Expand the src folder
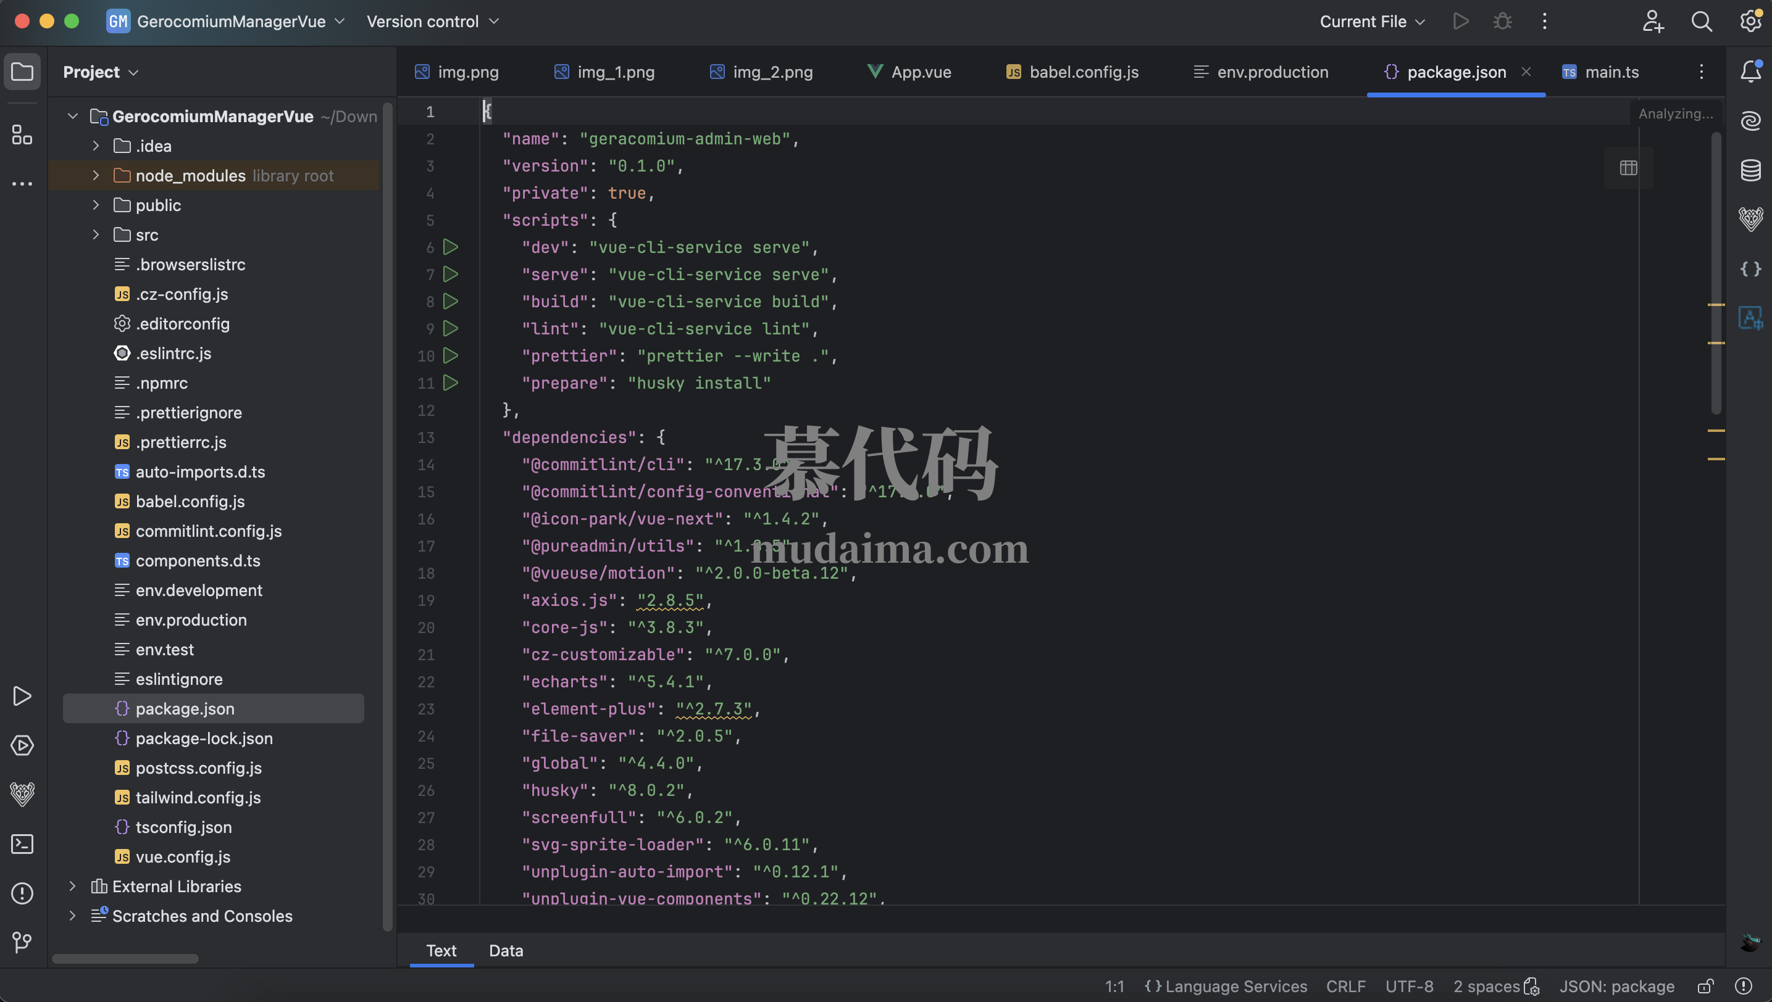The image size is (1772, 1002). [x=96, y=234]
